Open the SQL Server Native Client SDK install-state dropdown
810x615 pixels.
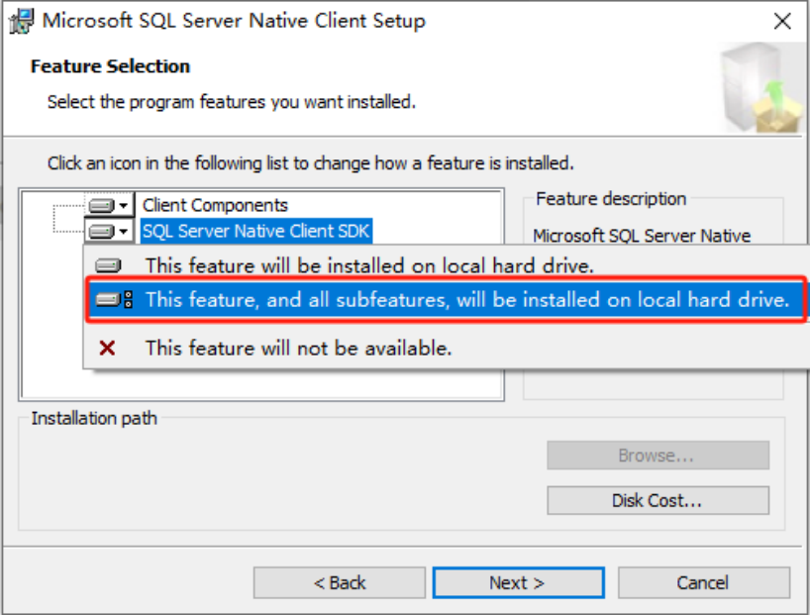tap(109, 231)
